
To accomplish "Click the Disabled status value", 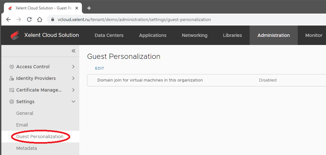I will pos(268,80).
